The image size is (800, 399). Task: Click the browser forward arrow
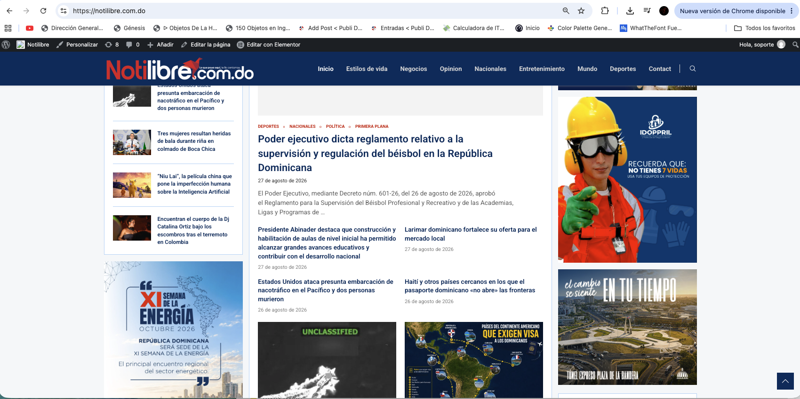pyautogui.click(x=26, y=11)
